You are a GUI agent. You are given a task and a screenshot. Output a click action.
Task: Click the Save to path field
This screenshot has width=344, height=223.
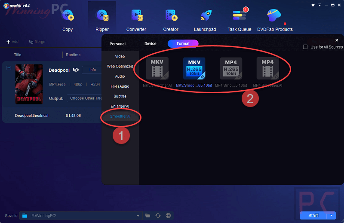[x=81, y=216]
